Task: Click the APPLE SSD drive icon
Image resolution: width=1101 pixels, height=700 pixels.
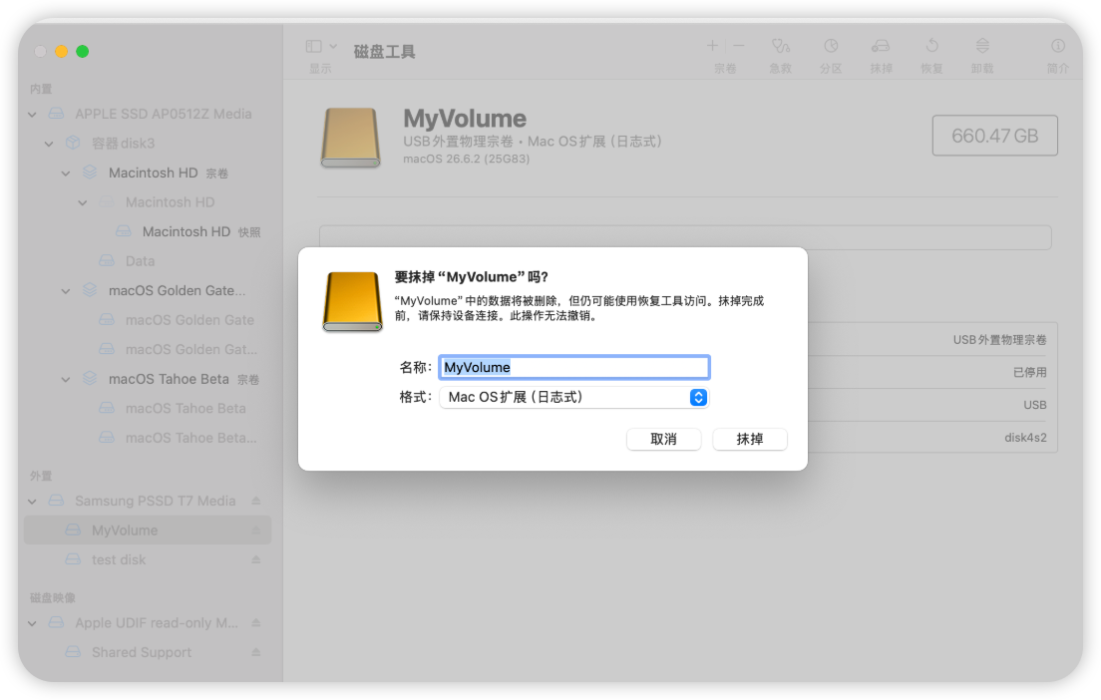Action: point(56,114)
